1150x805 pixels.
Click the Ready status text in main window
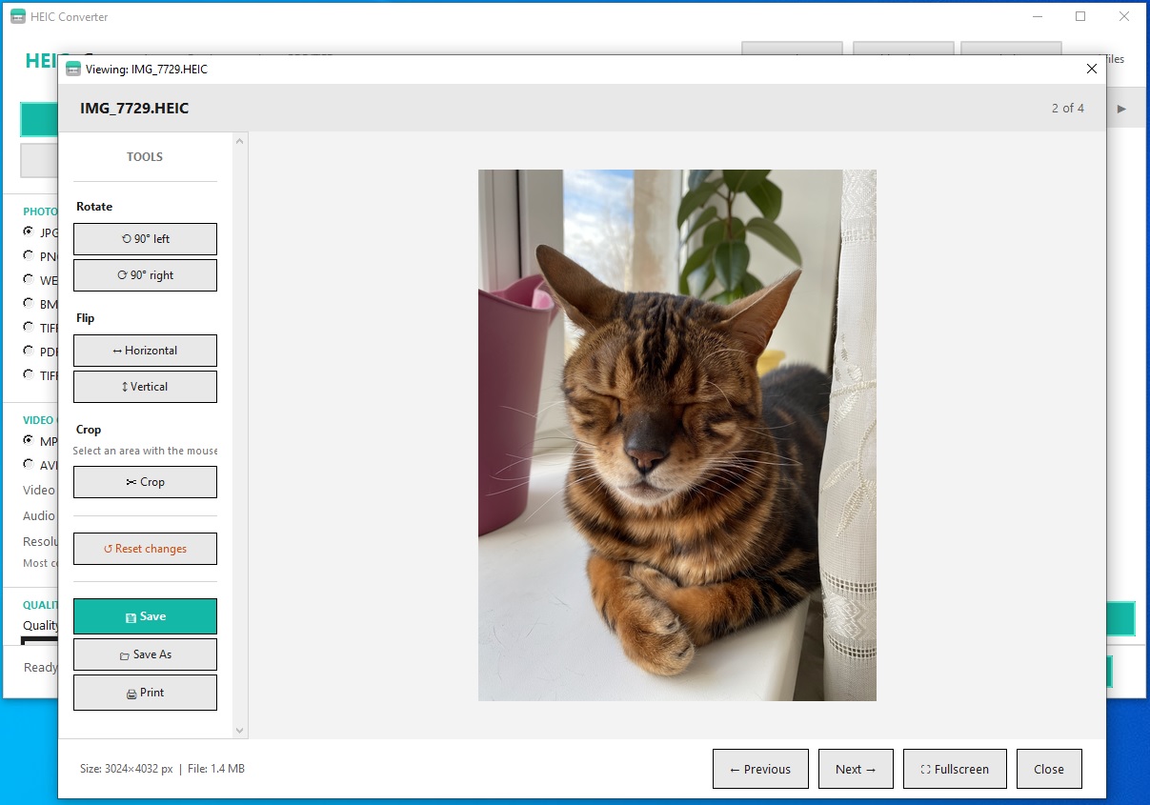coord(41,668)
